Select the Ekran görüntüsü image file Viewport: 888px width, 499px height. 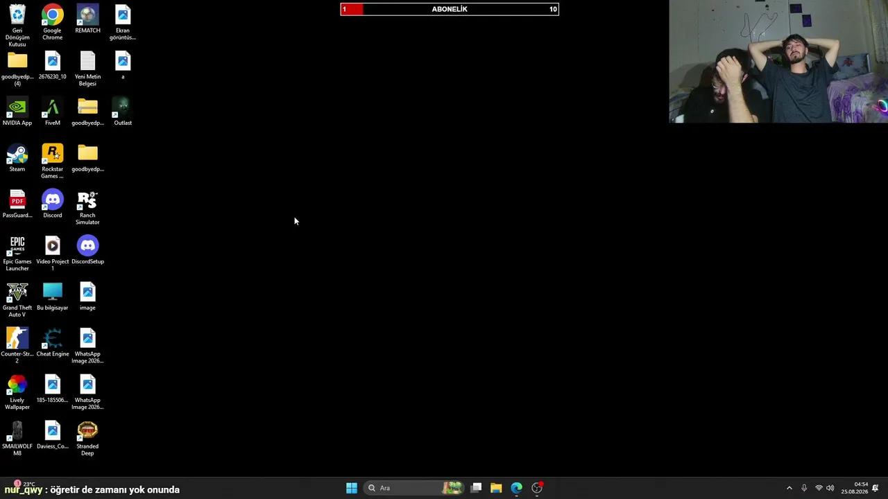123,22
